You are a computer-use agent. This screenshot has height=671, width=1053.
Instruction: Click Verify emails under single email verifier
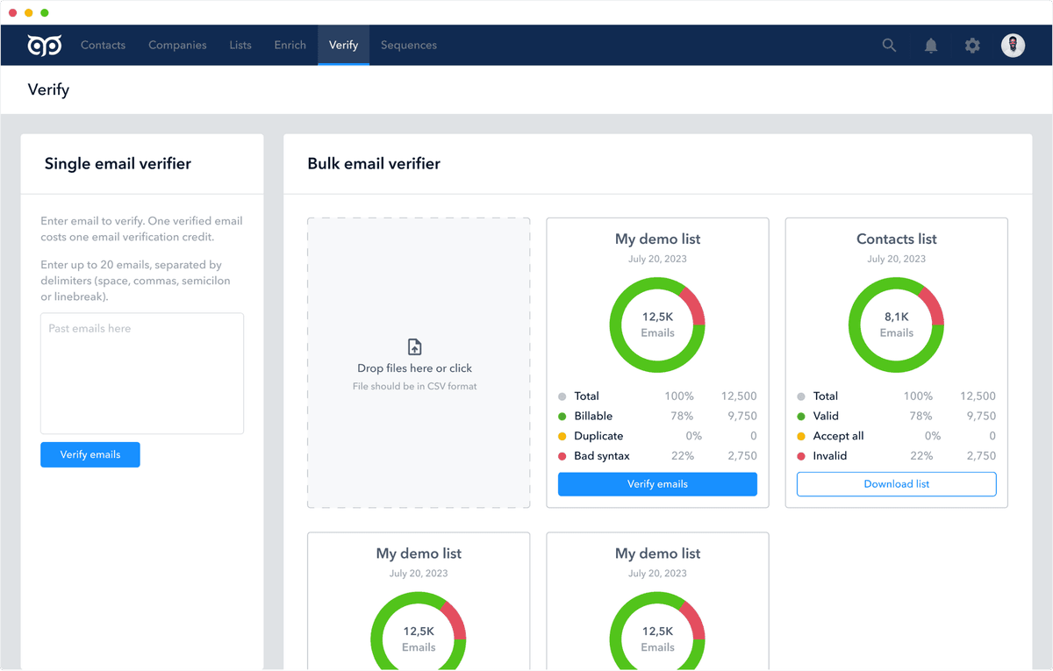[x=90, y=454]
